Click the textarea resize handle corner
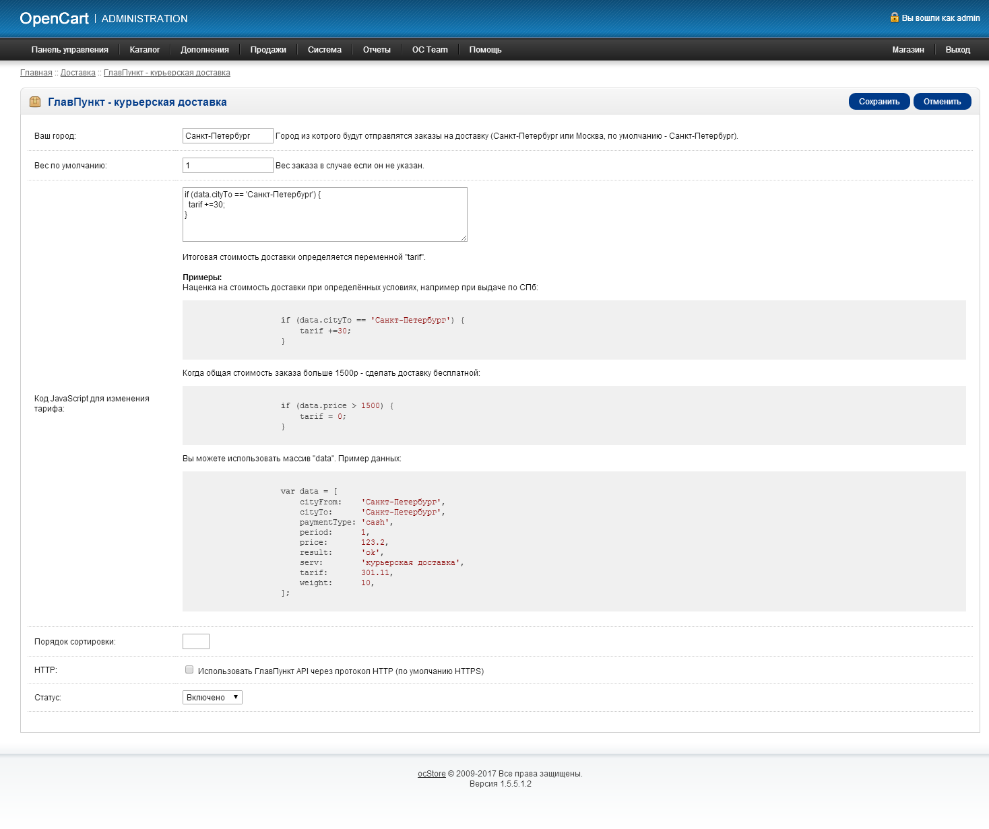 coord(464,238)
